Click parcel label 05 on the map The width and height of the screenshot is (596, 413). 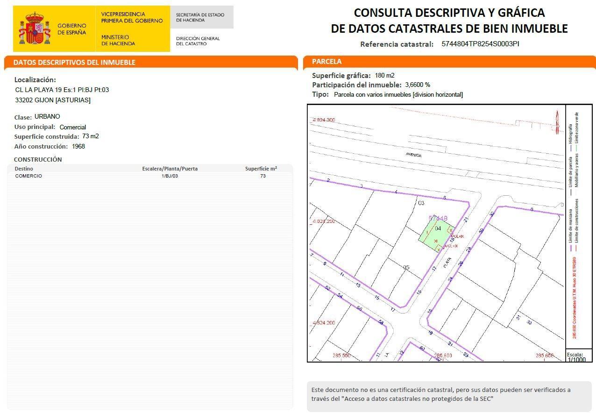click(406, 268)
